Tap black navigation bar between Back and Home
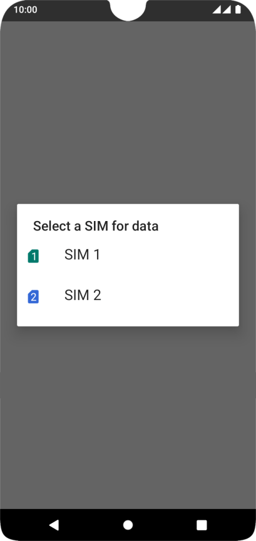 click(x=91, y=525)
